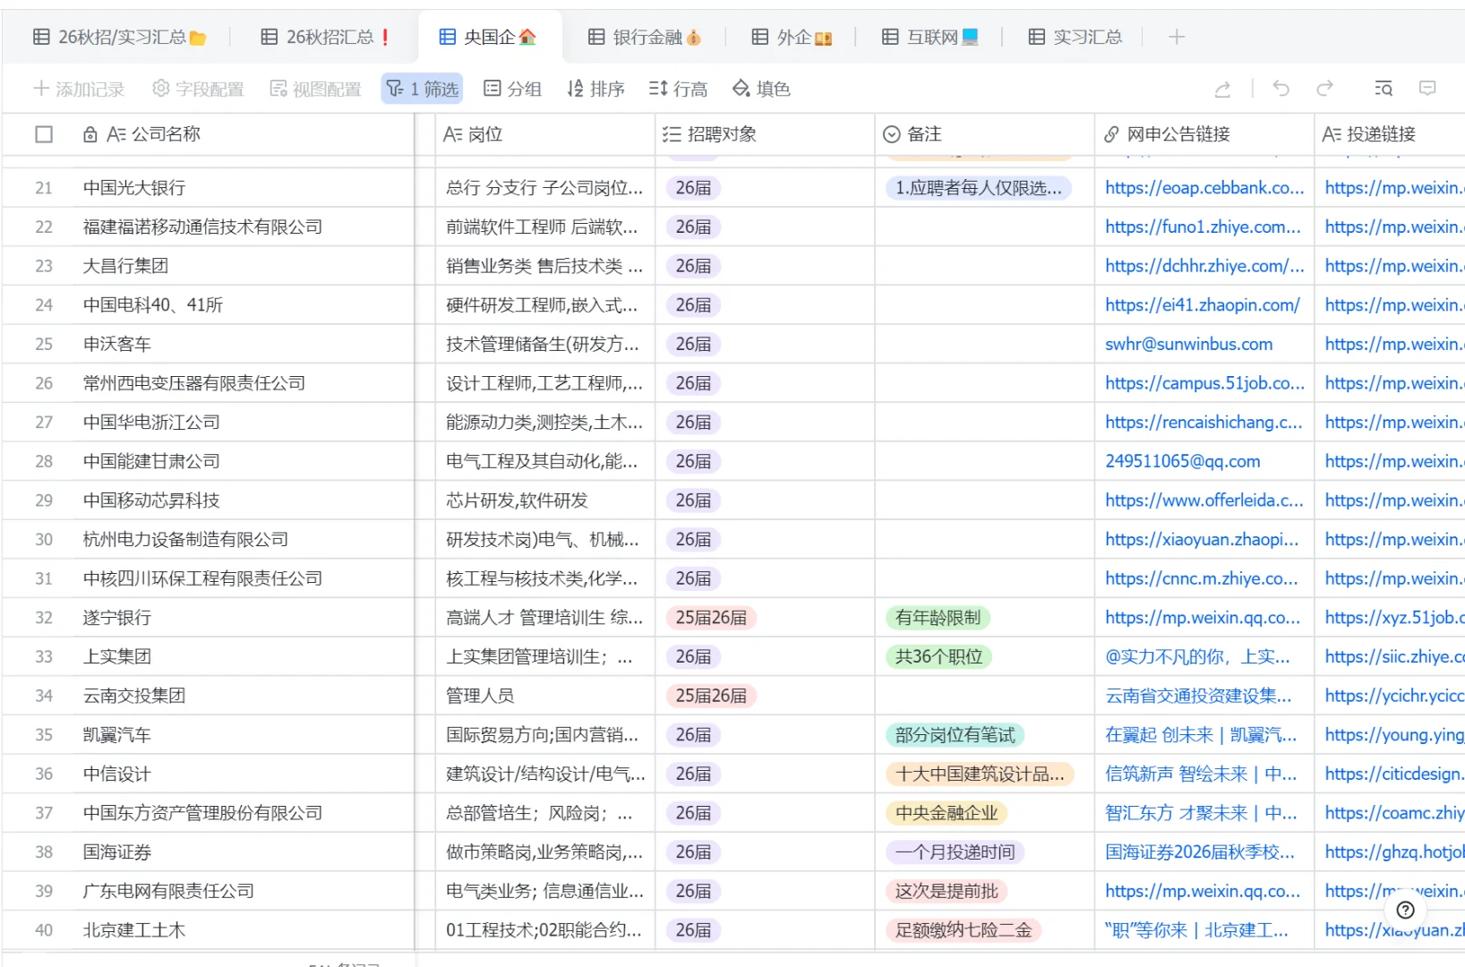This screenshot has width=1465, height=967.
Task: Open the 分组 grouping options
Action: click(512, 89)
